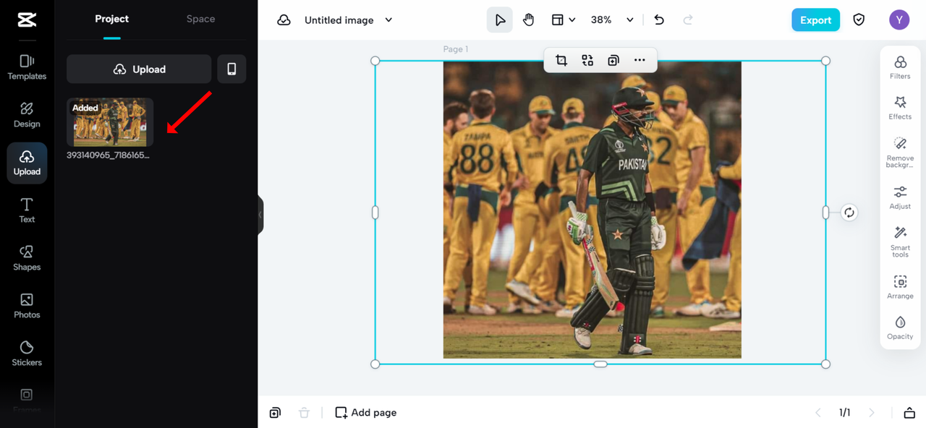The image size is (926, 428).
Task: Click the rotate handle beside the image
Action: (849, 213)
